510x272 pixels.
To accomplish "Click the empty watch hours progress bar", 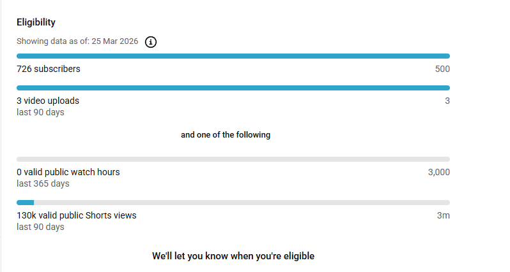I will click(x=233, y=159).
